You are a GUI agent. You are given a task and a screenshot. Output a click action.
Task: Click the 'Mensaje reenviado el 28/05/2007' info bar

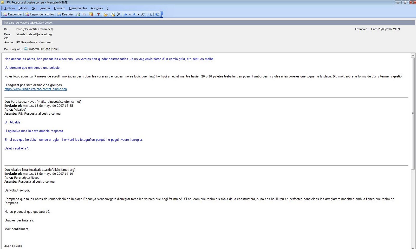coord(208,23)
